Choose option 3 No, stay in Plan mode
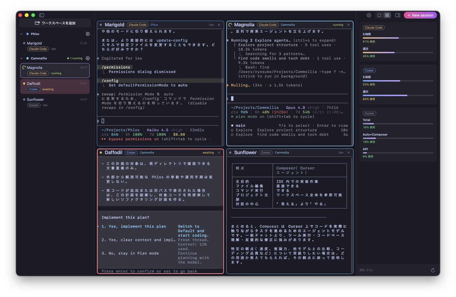This screenshot has width=456, height=297. coord(130,253)
